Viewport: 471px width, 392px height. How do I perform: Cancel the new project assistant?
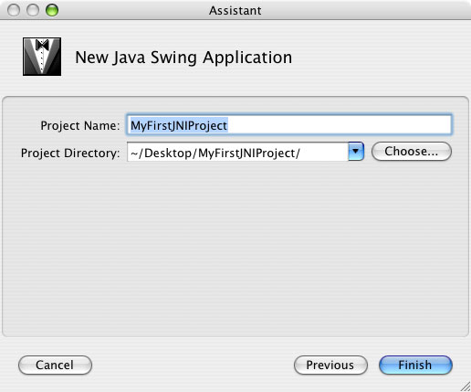coord(55,365)
